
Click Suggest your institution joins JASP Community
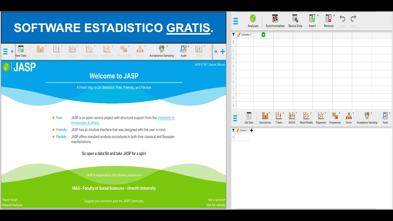(114, 201)
